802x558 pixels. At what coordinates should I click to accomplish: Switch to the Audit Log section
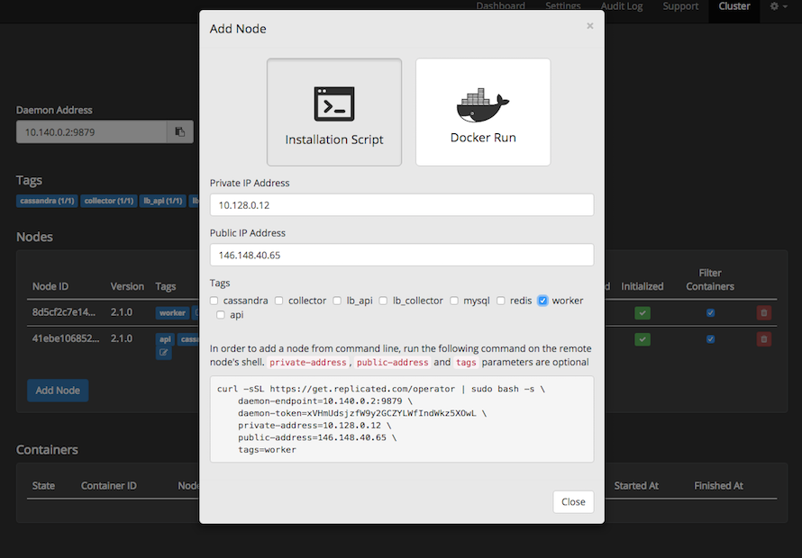621,6
